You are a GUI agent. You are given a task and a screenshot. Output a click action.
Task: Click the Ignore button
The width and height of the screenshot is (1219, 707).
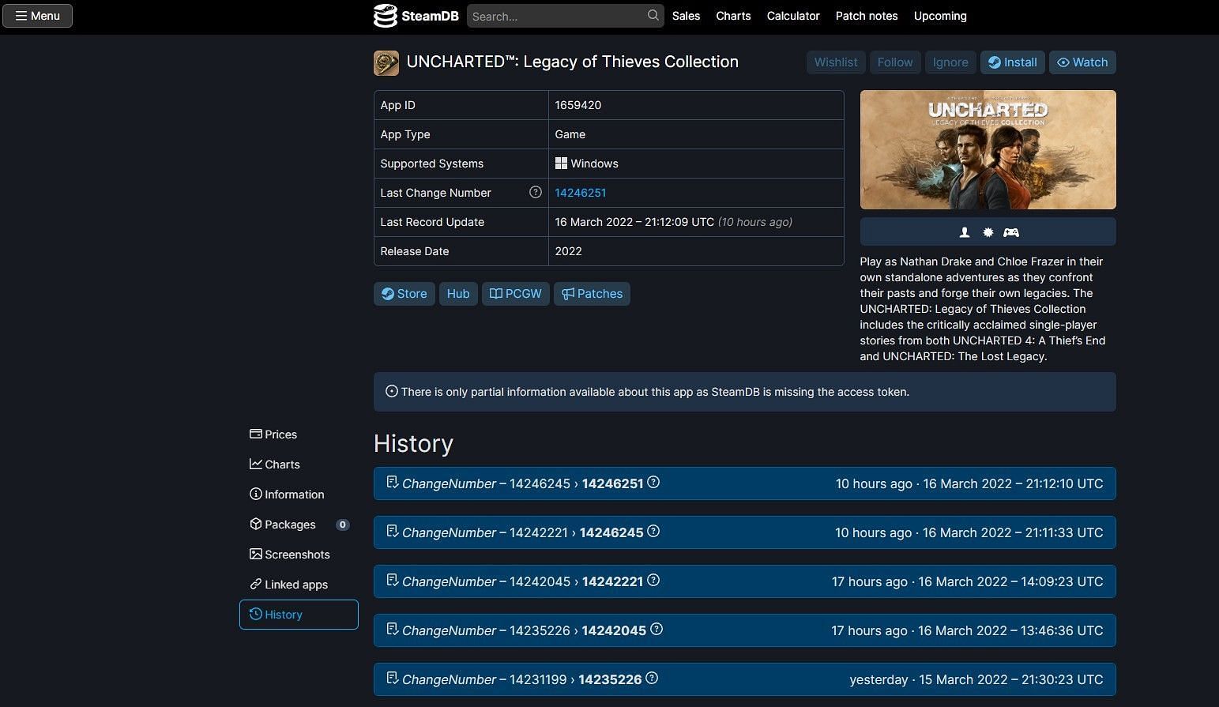950,62
